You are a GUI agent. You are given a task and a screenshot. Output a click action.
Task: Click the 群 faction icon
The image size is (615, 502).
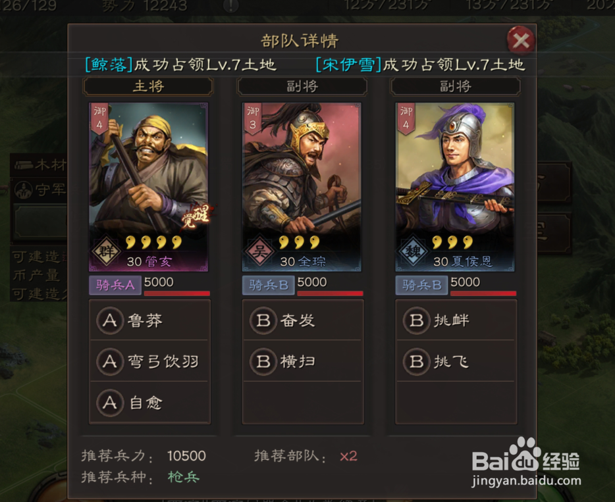[106, 251]
